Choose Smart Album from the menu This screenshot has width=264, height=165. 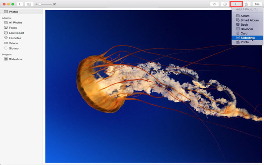[247, 20]
